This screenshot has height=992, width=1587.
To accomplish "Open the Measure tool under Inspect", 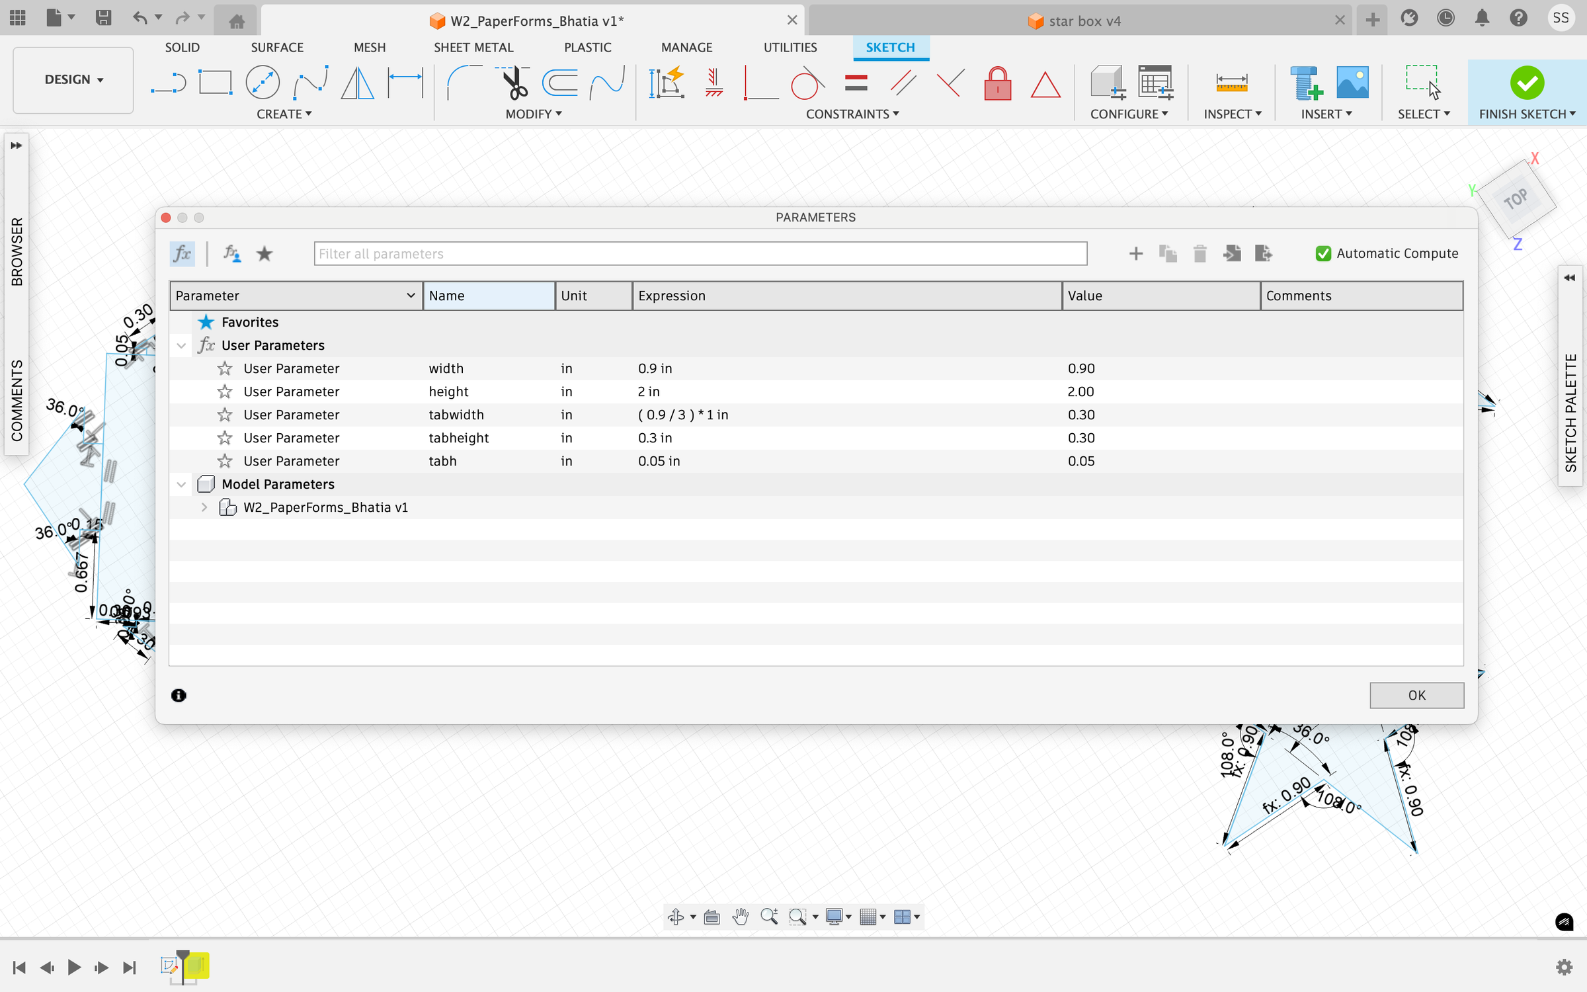I will [1232, 83].
